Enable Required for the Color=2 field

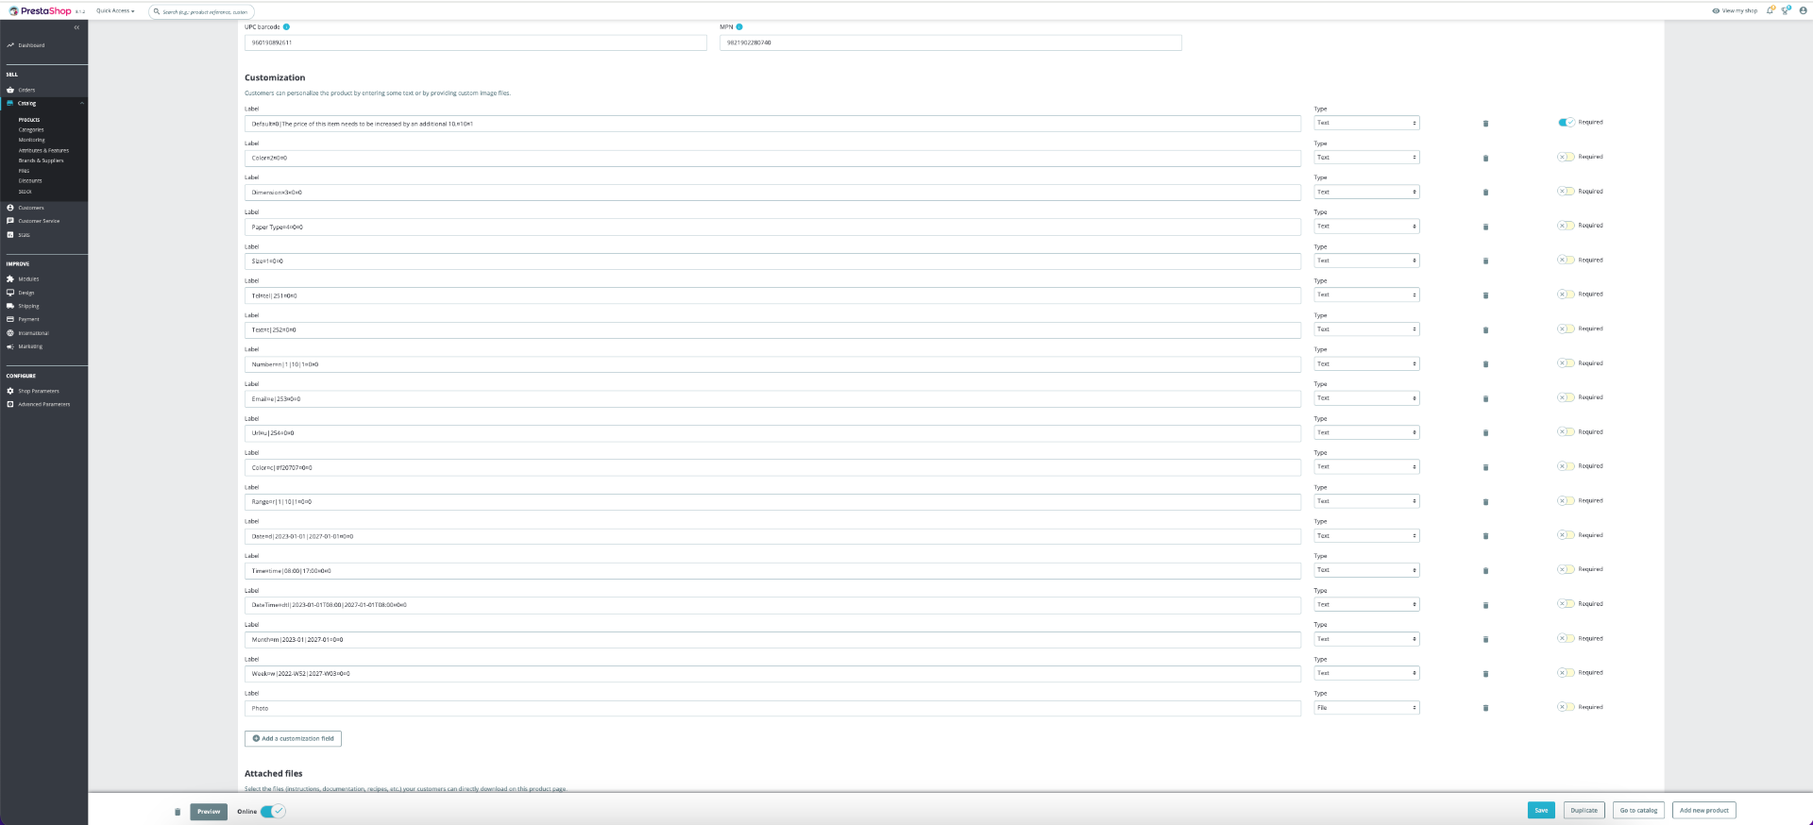click(x=1566, y=157)
